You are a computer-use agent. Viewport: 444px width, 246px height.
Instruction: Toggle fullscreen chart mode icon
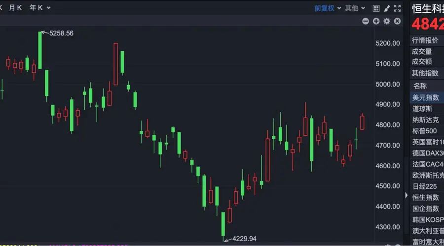point(397,8)
